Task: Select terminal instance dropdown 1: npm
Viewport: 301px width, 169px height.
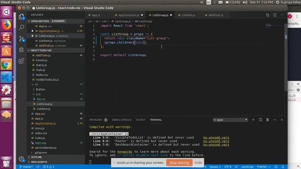Action: pos(230,120)
